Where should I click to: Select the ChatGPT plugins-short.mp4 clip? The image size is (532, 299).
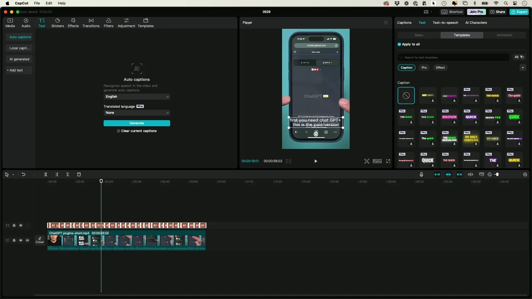(127, 240)
